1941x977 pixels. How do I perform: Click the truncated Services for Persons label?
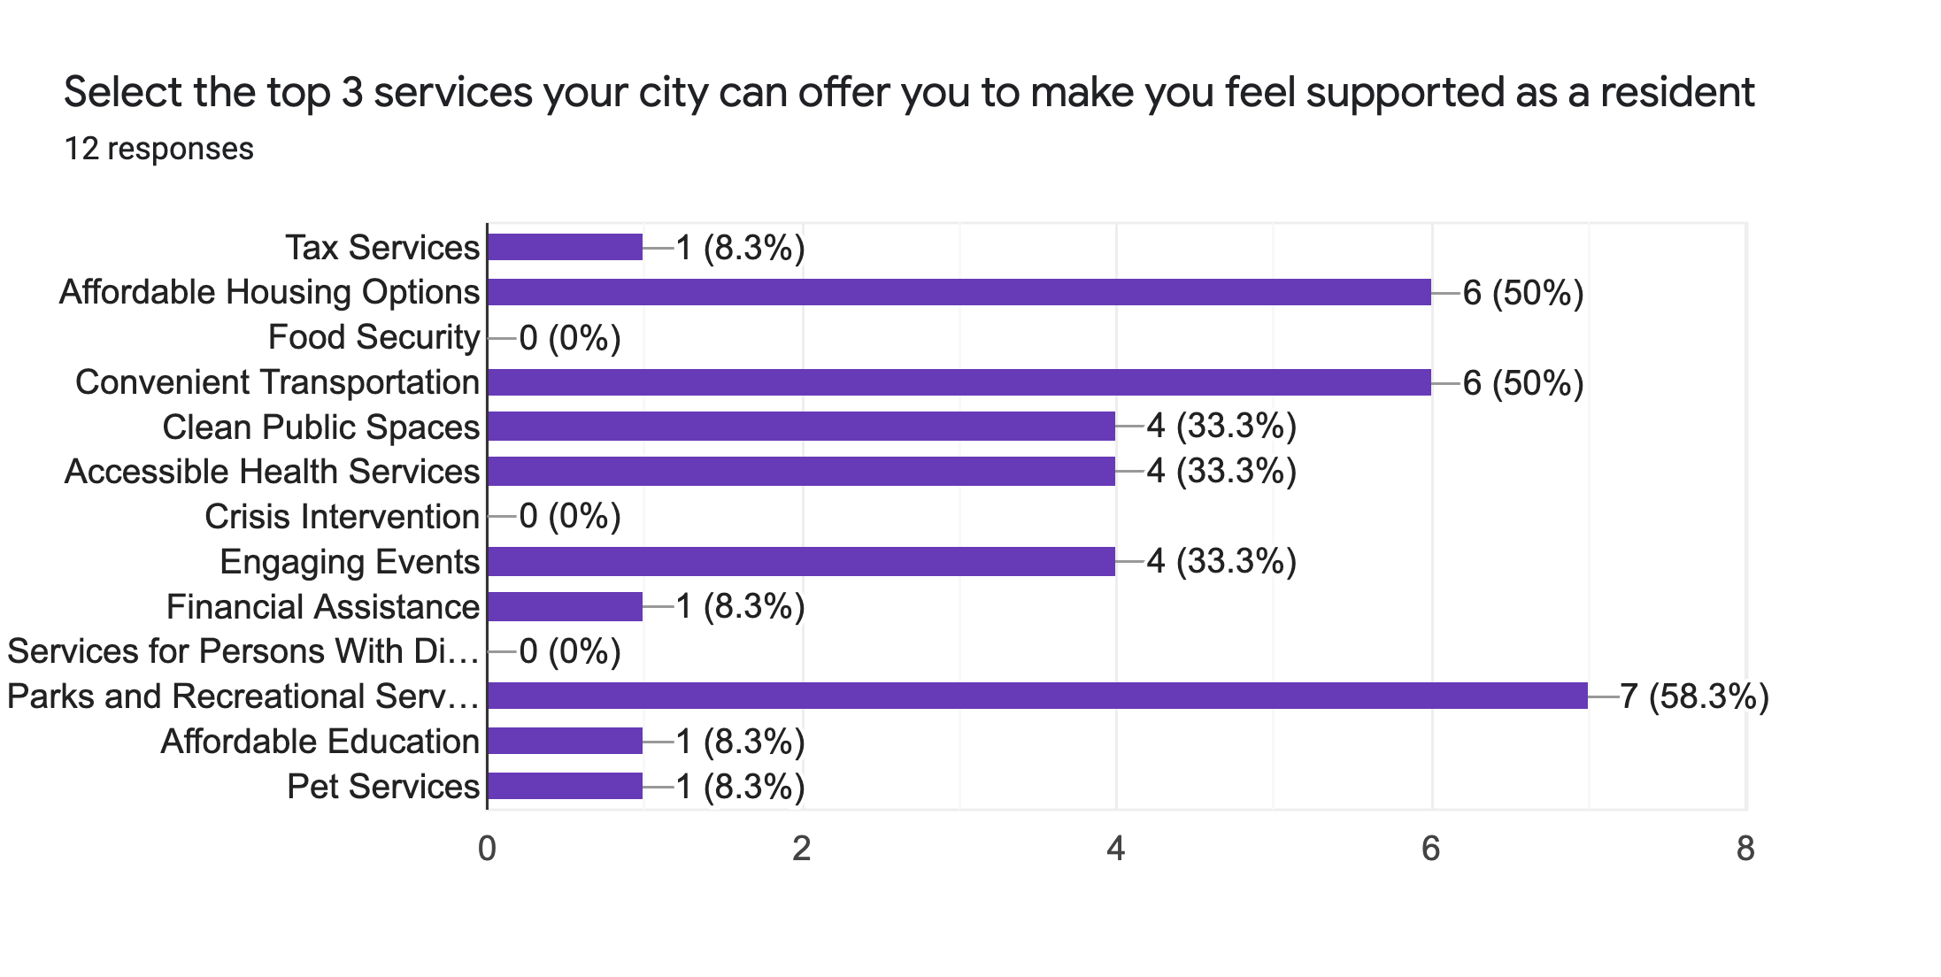click(243, 651)
